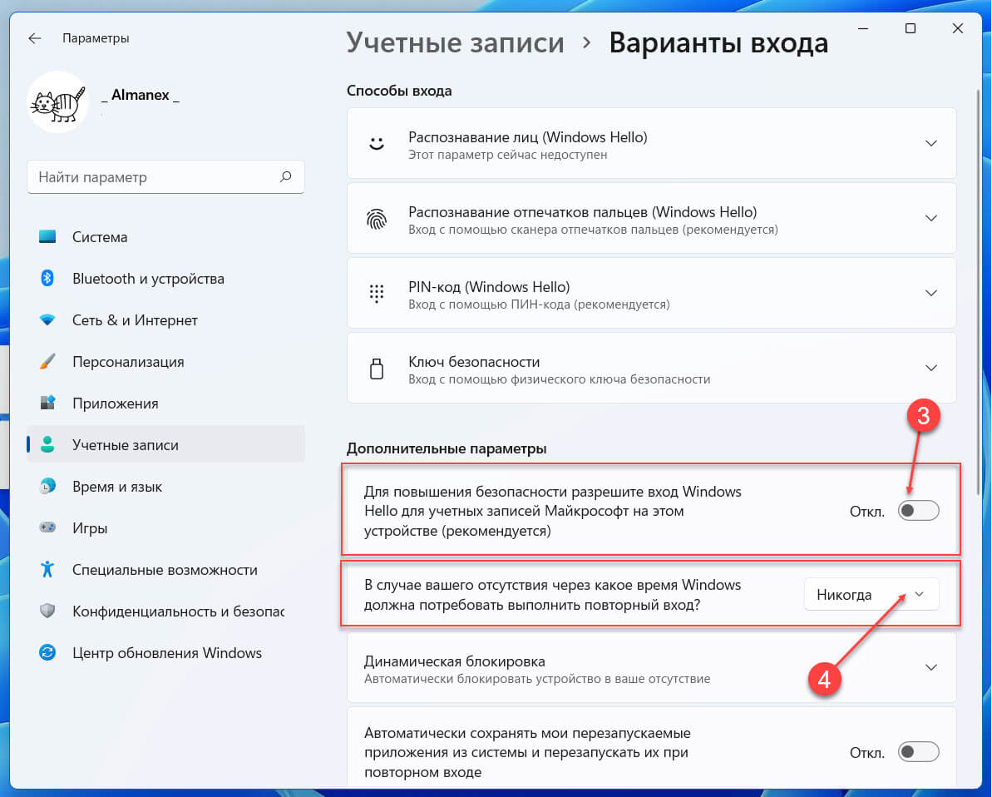The width and height of the screenshot is (992, 797).
Task: Click the Приложения apps icon
Action: coord(47,403)
